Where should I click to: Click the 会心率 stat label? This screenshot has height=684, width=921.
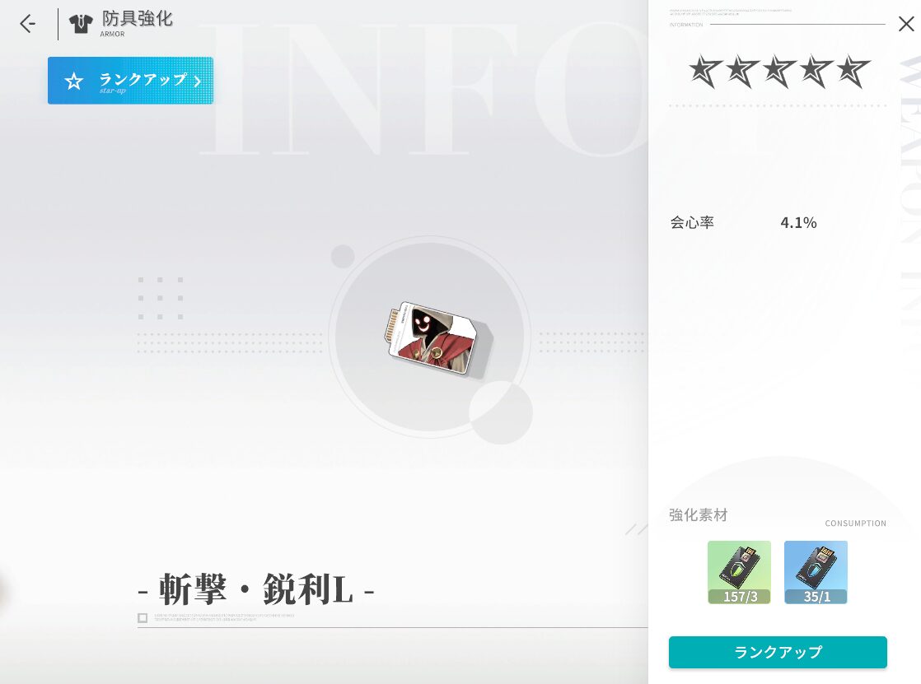click(692, 222)
